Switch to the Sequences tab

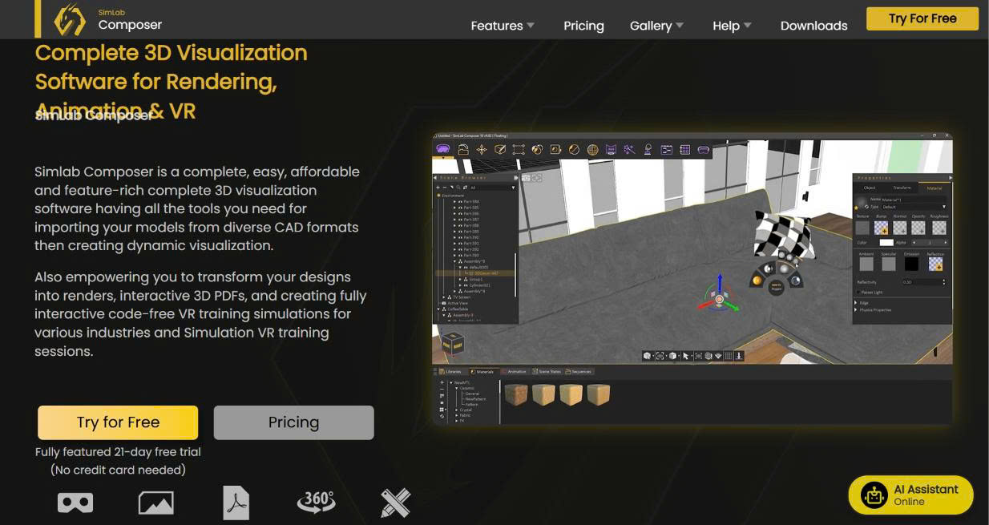click(x=578, y=371)
